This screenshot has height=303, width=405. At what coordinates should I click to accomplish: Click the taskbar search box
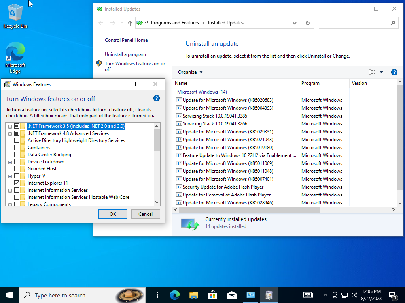pos(82,295)
